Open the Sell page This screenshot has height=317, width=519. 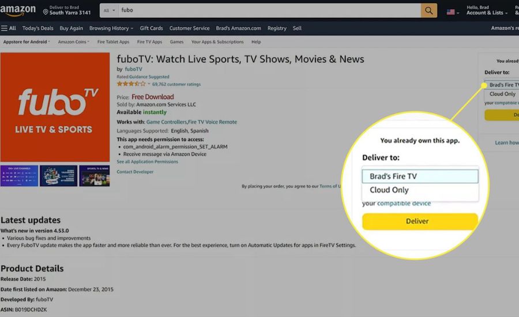[x=297, y=28]
